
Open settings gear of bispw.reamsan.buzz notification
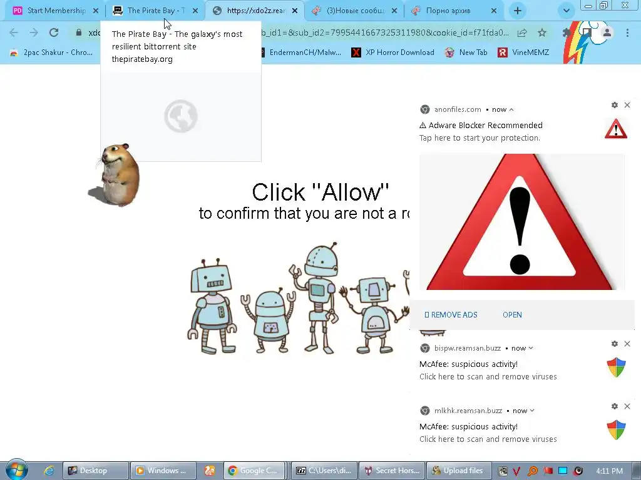click(615, 344)
